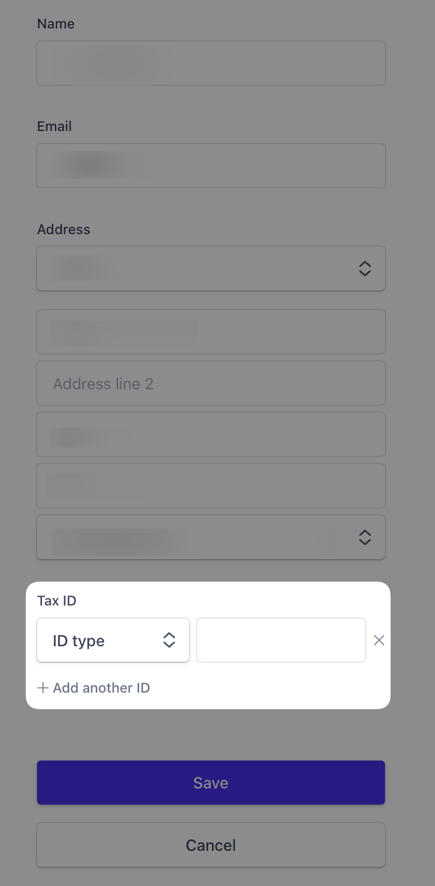Click the Email input field
The width and height of the screenshot is (435, 886).
point(211,165)
